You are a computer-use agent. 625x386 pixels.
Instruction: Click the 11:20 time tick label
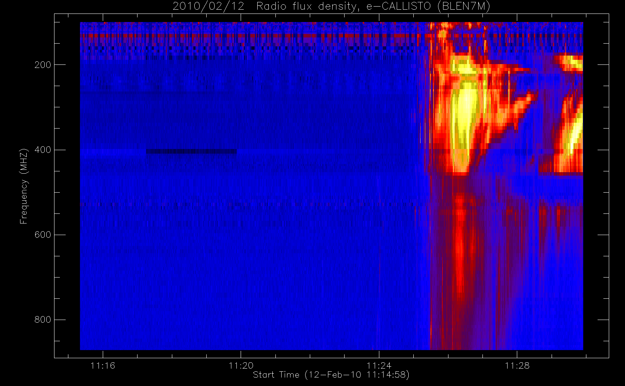click(x=241, y=366)
